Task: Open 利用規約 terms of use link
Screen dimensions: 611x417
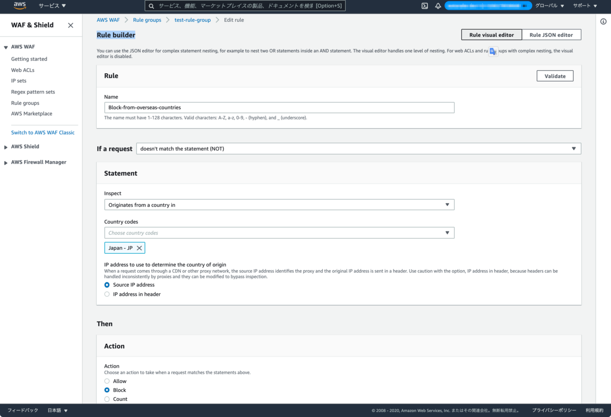Action: tap(594, 410)
